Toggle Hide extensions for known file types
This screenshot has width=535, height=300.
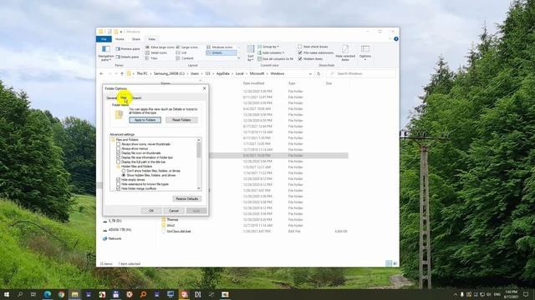(x=143, y=183)
